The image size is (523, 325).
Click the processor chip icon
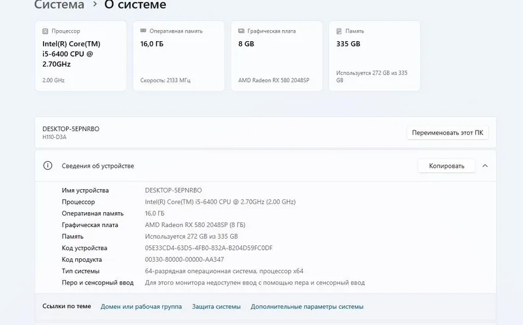pos(45,31)
